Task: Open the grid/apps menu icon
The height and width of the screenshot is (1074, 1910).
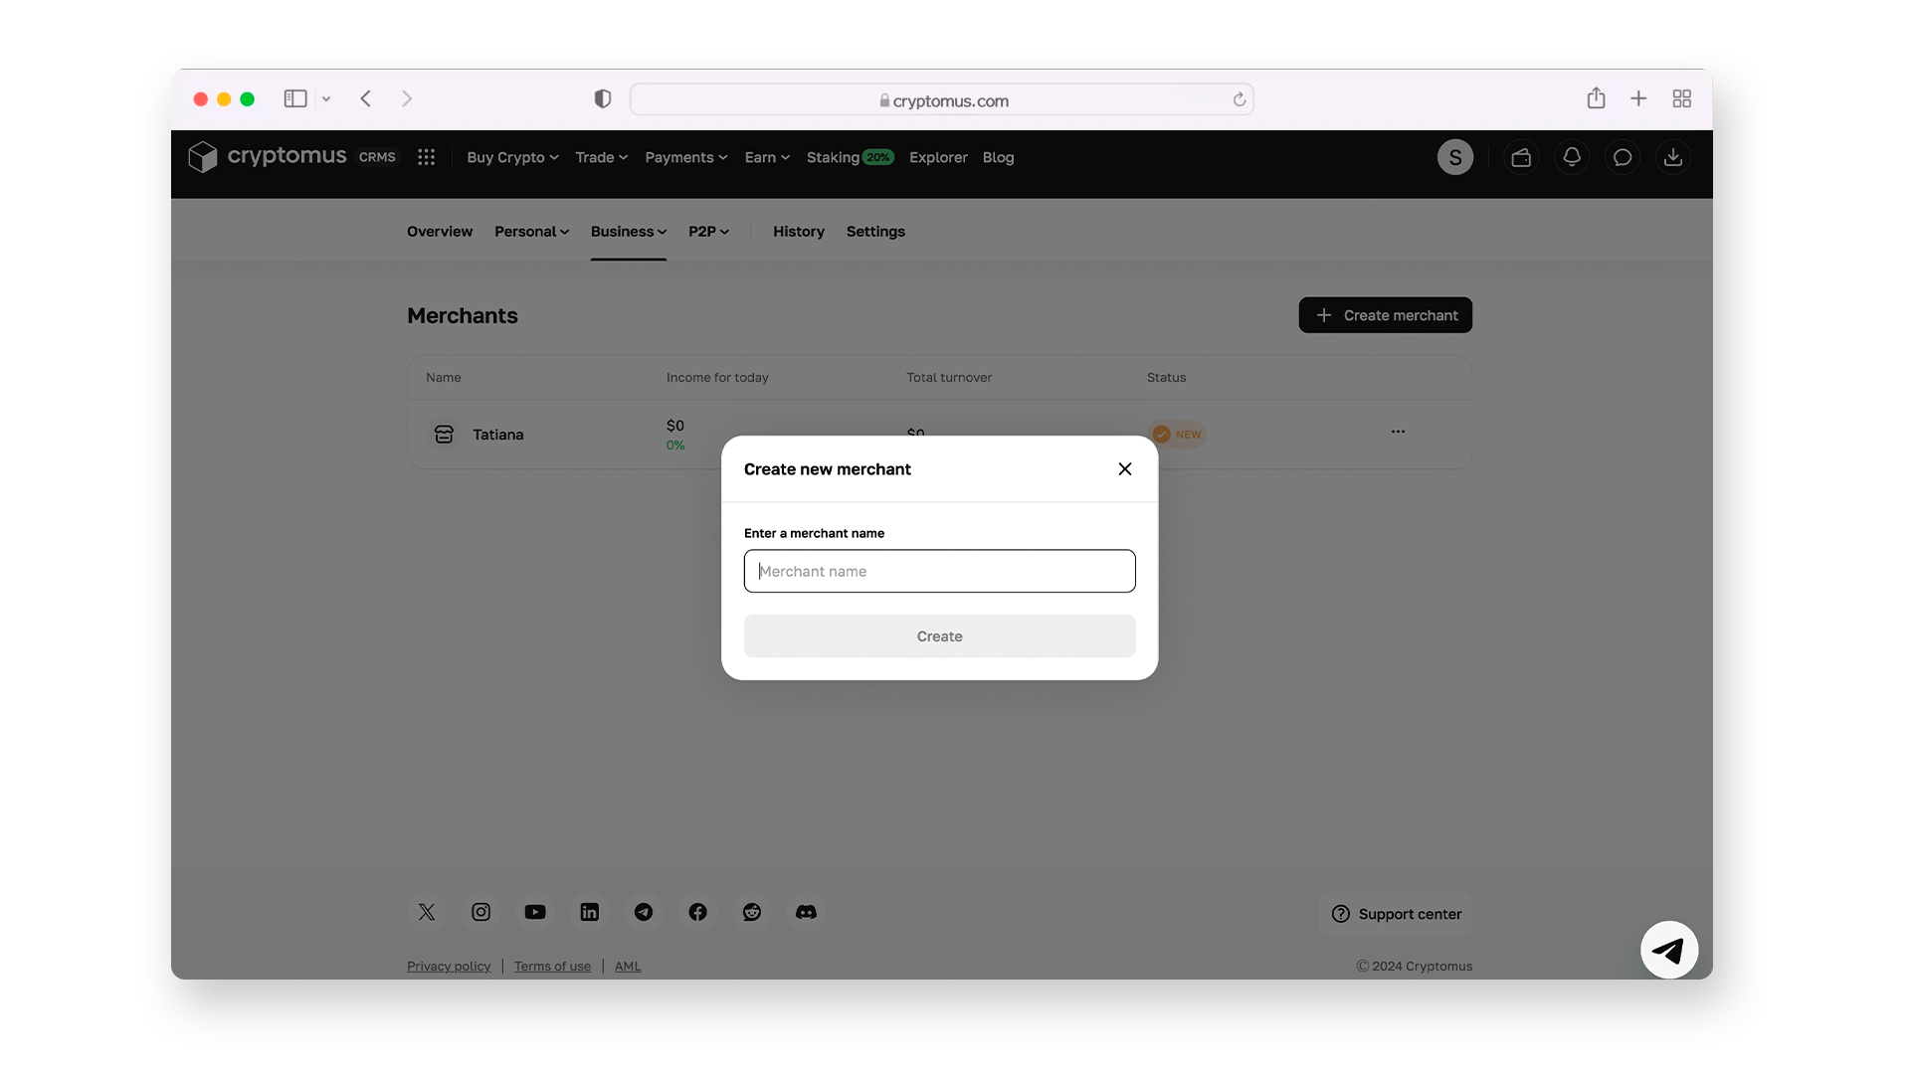Action: point(427,157)
